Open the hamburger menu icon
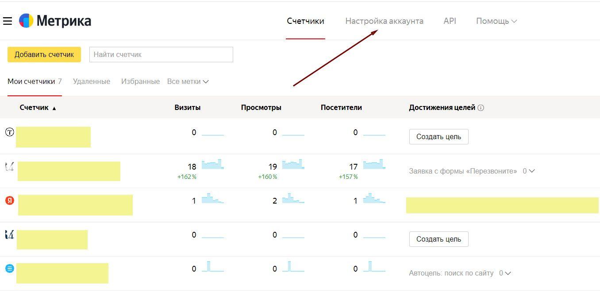600x291 pixels. pos(7,21)
